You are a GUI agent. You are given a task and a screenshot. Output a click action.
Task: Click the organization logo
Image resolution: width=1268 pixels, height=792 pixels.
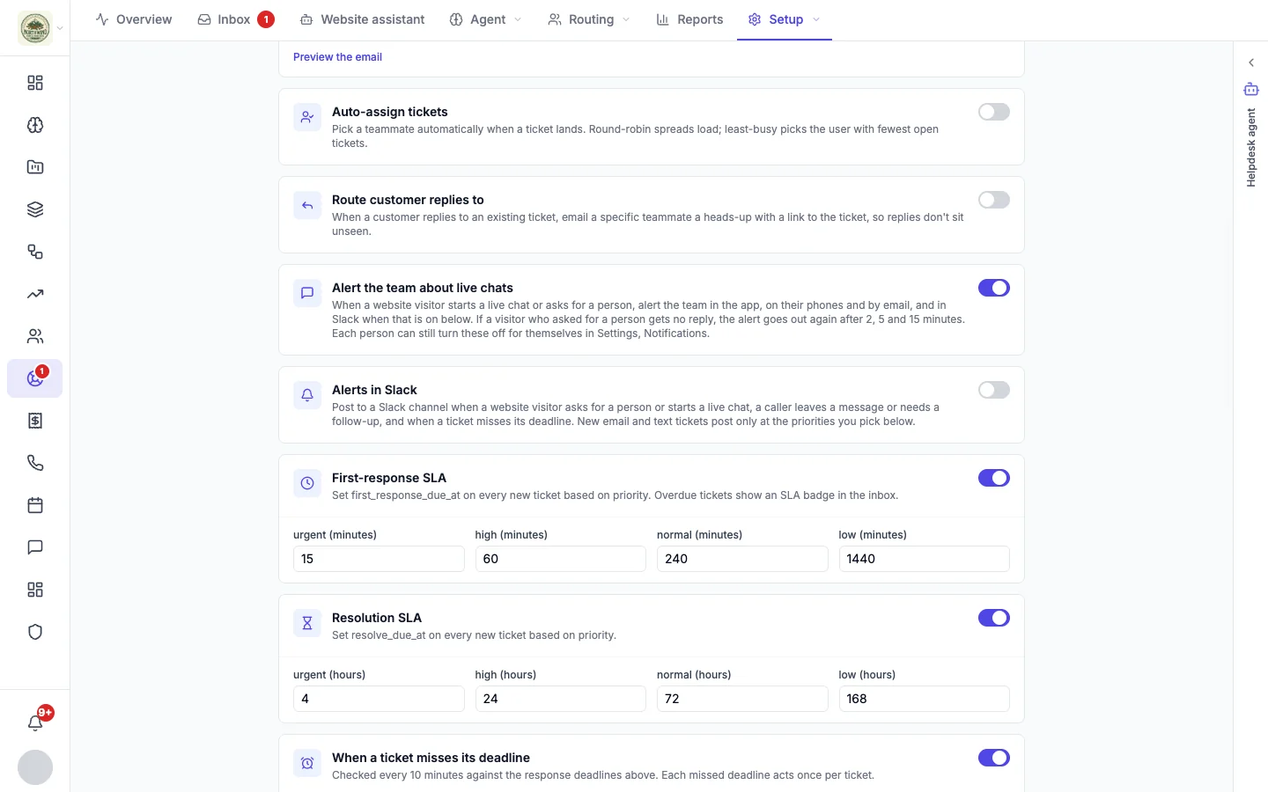[35, 28]
